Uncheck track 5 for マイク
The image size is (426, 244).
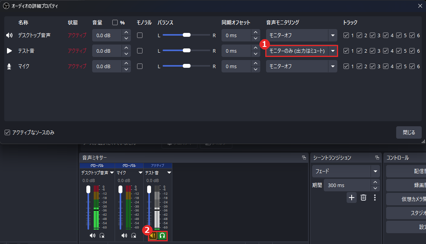[x=399, y=66]
